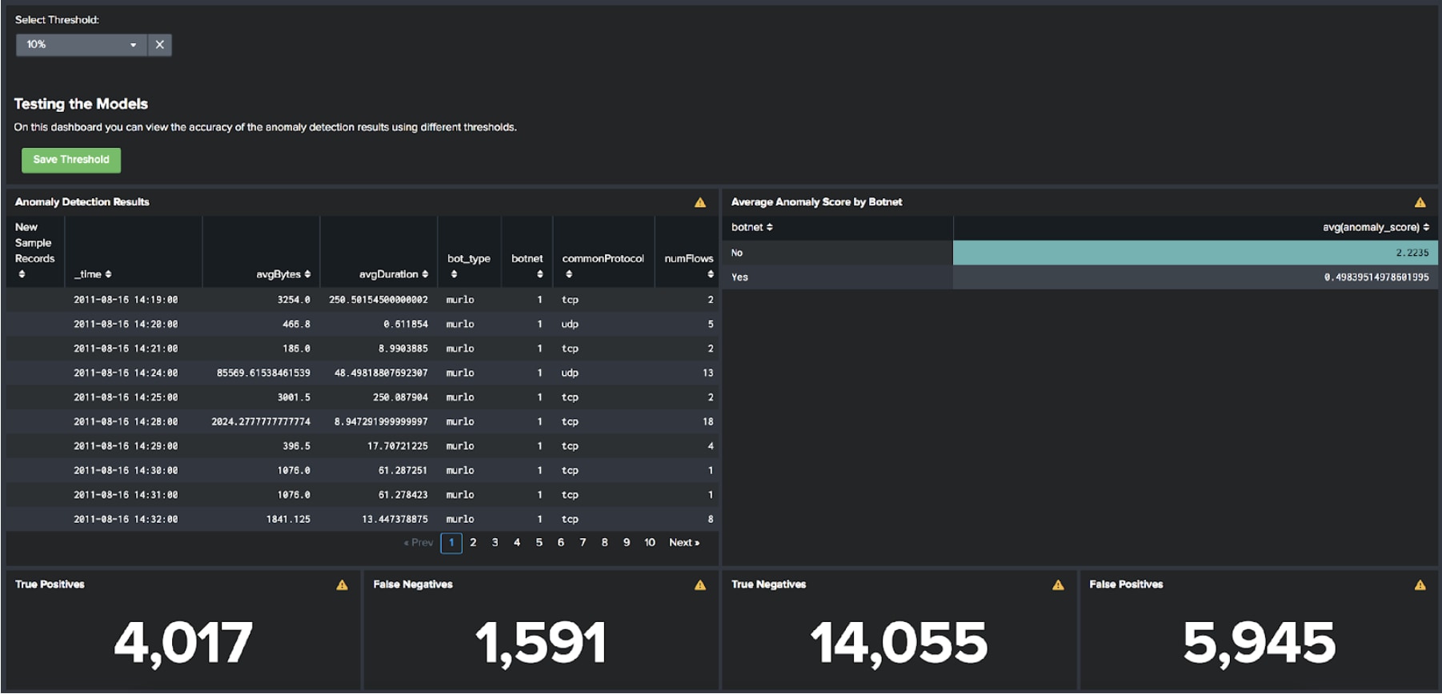Click the row 2011-08-16 14:19:00
This screenshot has height=694, width=1442.
(x=363, y=300)
